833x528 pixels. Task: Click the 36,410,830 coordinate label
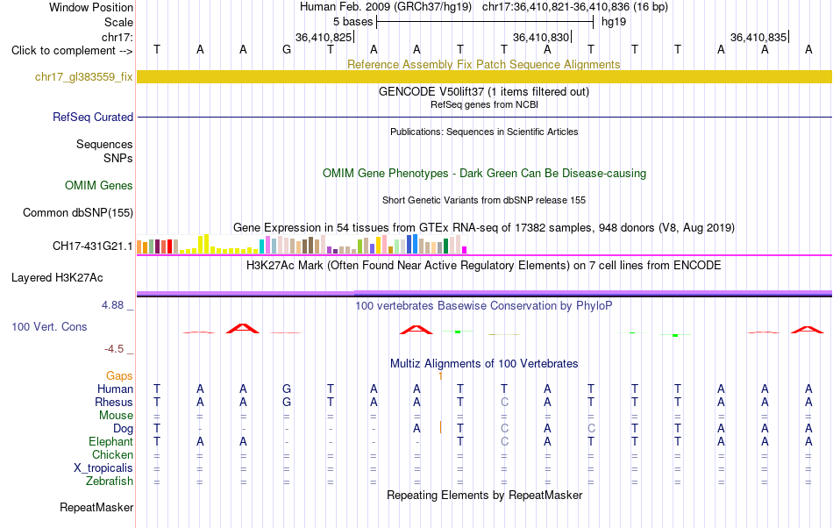click(x=541, y=37)
